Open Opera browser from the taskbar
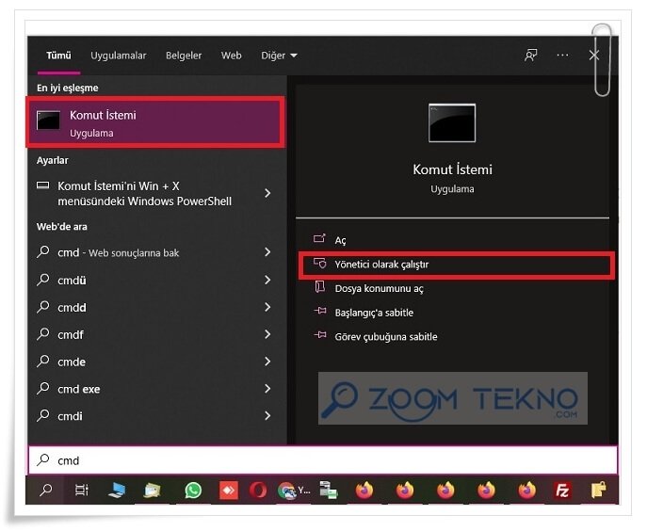Screen dimensions: 647x531 (258, 491)
